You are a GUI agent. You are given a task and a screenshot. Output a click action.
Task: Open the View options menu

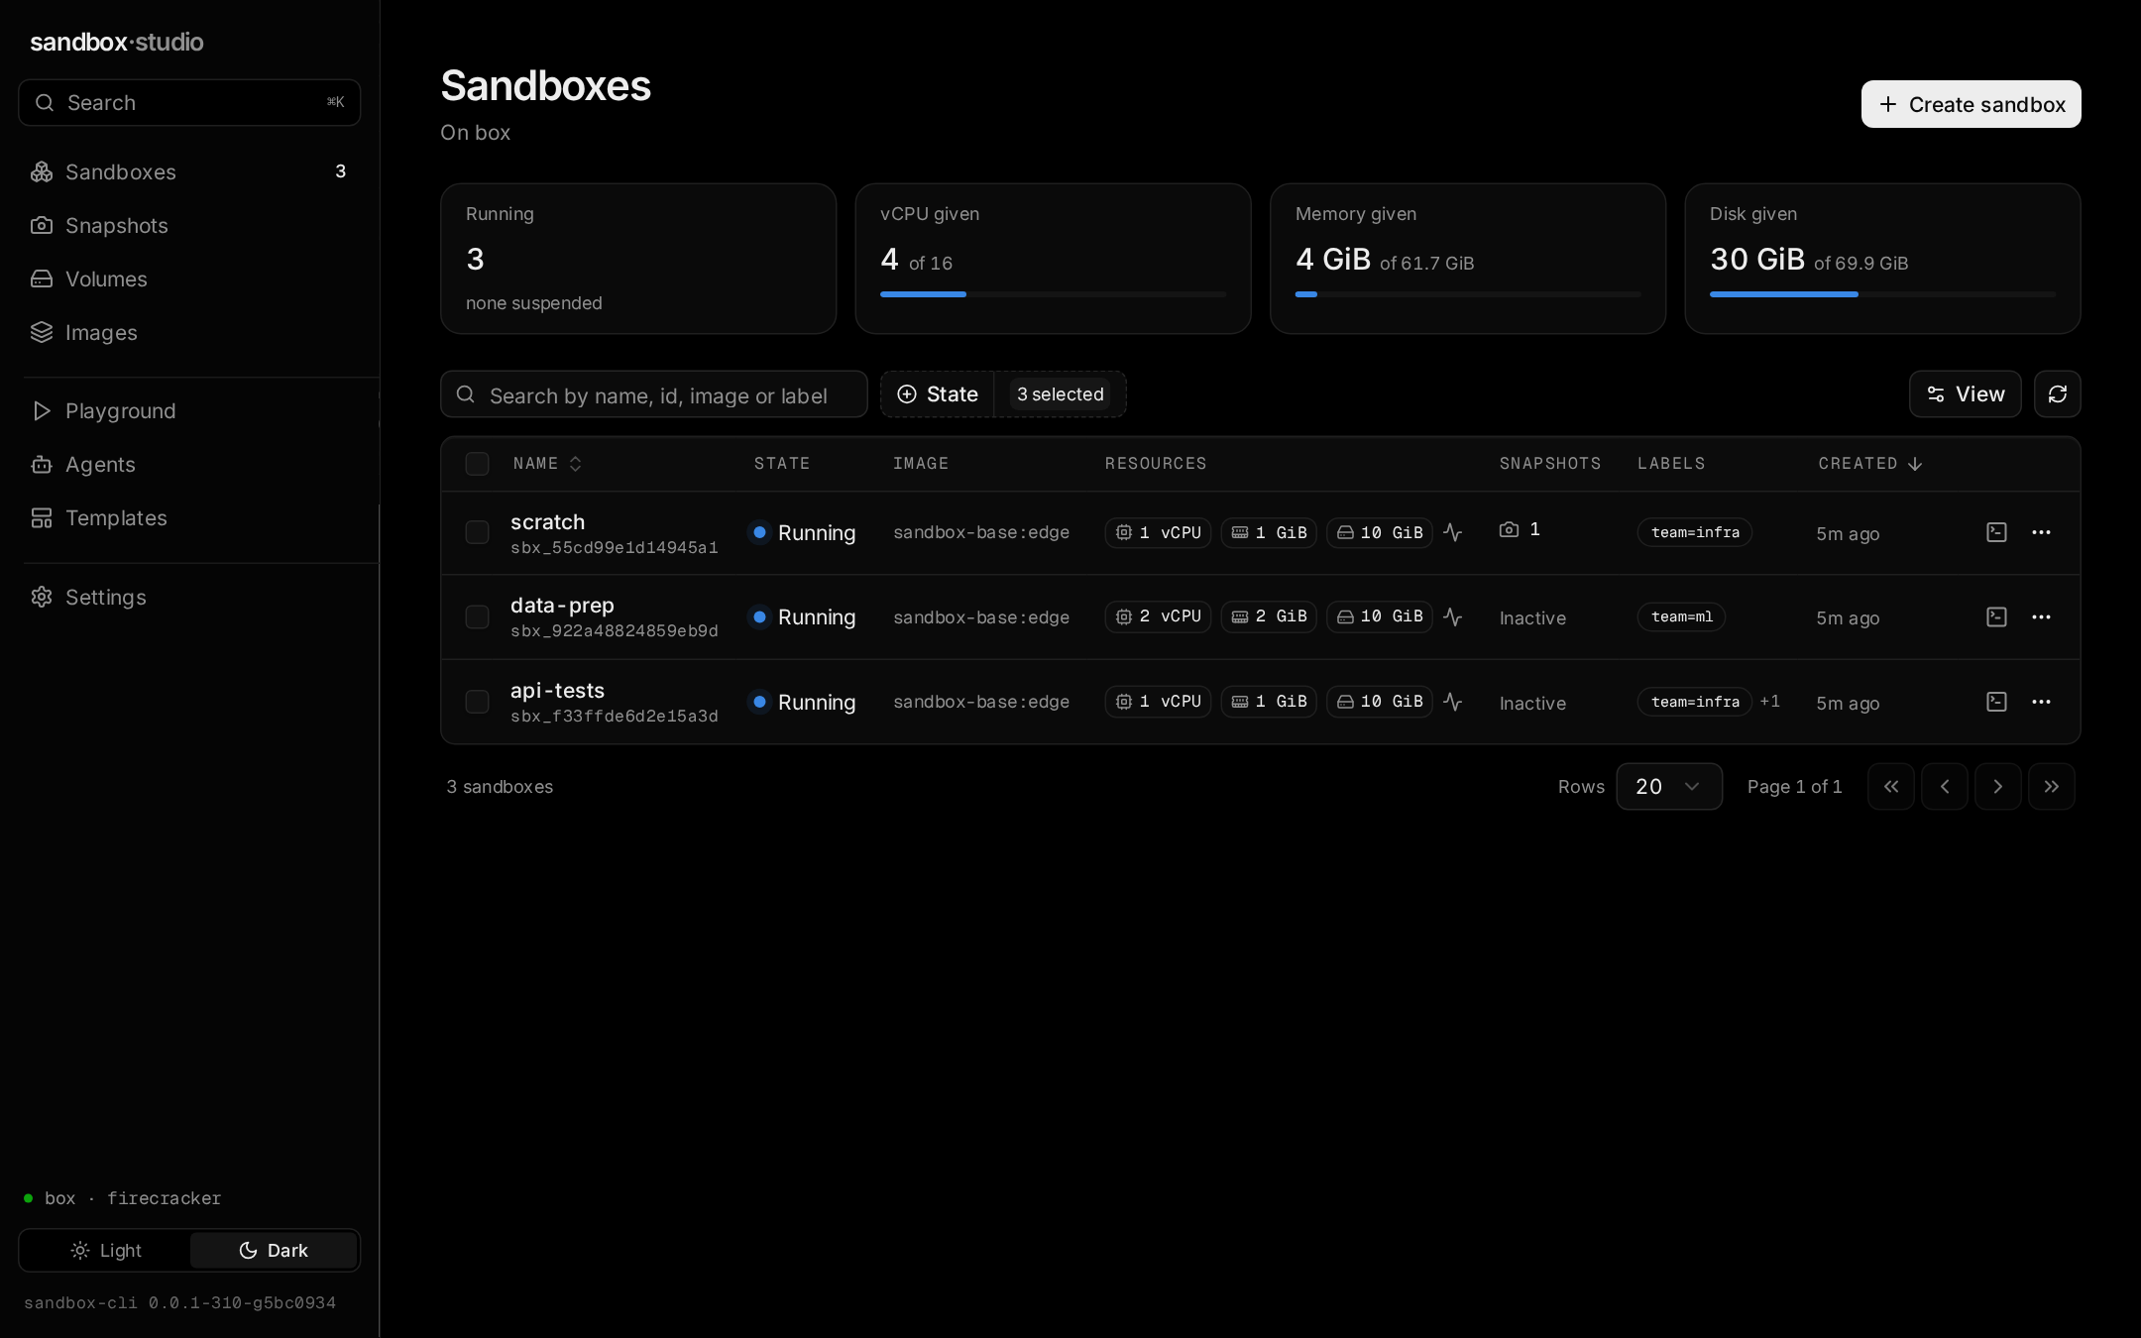click(x=1965, y=394)
